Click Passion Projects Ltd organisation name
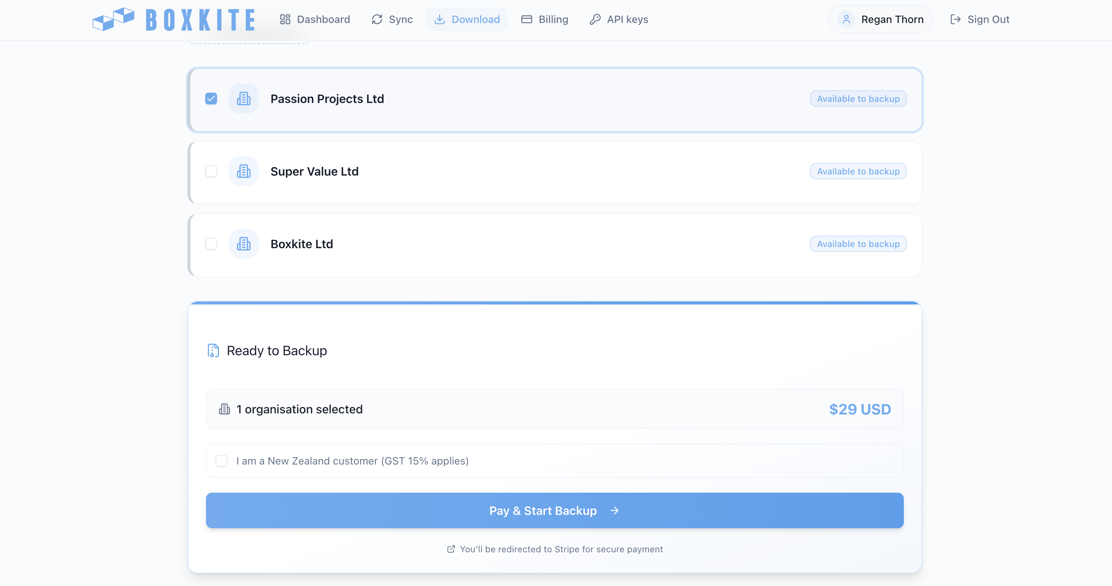Screen dimensions: 1112x586 [x=327, y=99]
